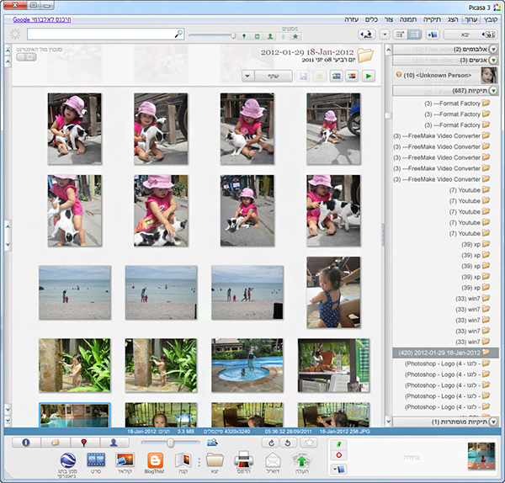The image size is (505, 483).
Task: Toggle the Properties info panel button
Action: 26,443
